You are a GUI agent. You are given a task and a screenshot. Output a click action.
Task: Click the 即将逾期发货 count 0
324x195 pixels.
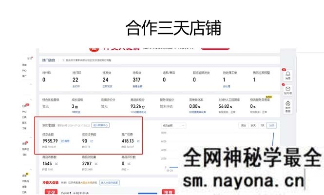coord(194,80)
